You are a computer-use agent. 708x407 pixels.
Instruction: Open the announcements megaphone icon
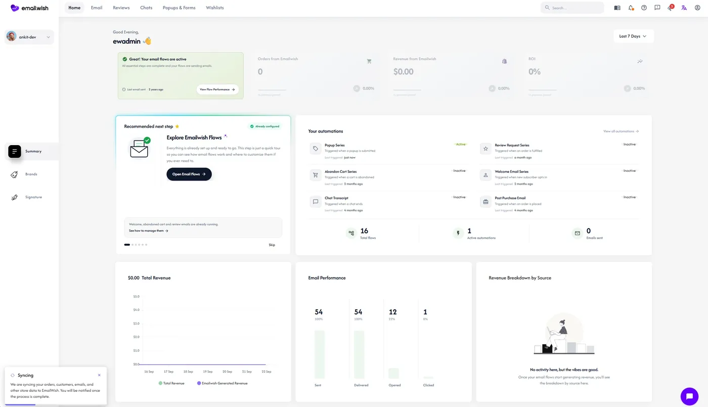pyautogui.click(x=670, y=8)
